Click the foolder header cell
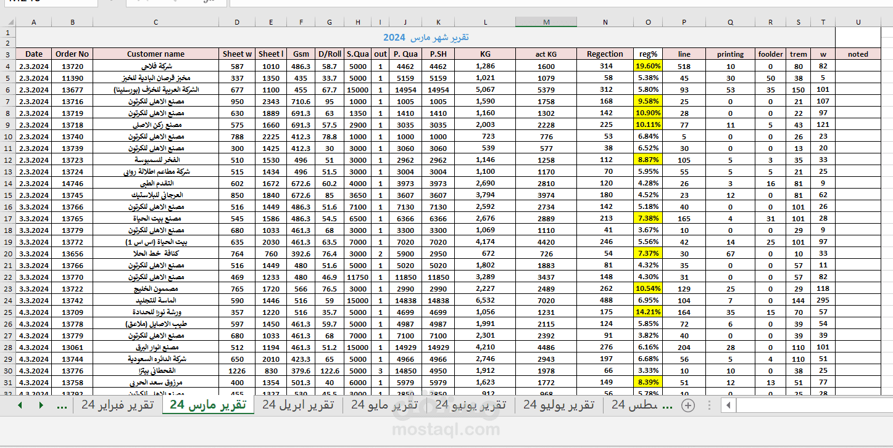Image resolution: width=893 pixels, height=448 pixels. click(x=770, y=54)
